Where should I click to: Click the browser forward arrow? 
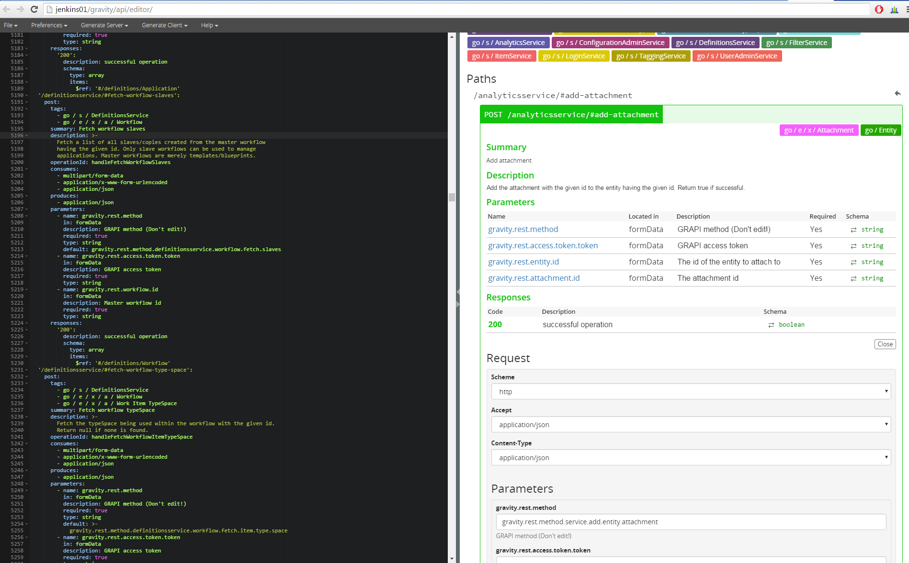(x=20, y=9)
